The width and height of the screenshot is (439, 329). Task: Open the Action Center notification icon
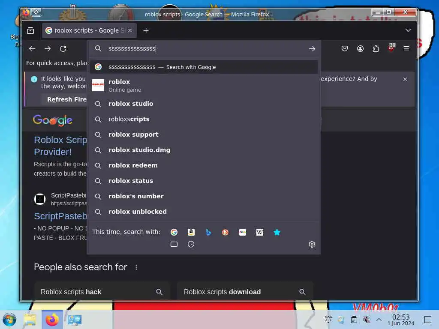point(428,320)
